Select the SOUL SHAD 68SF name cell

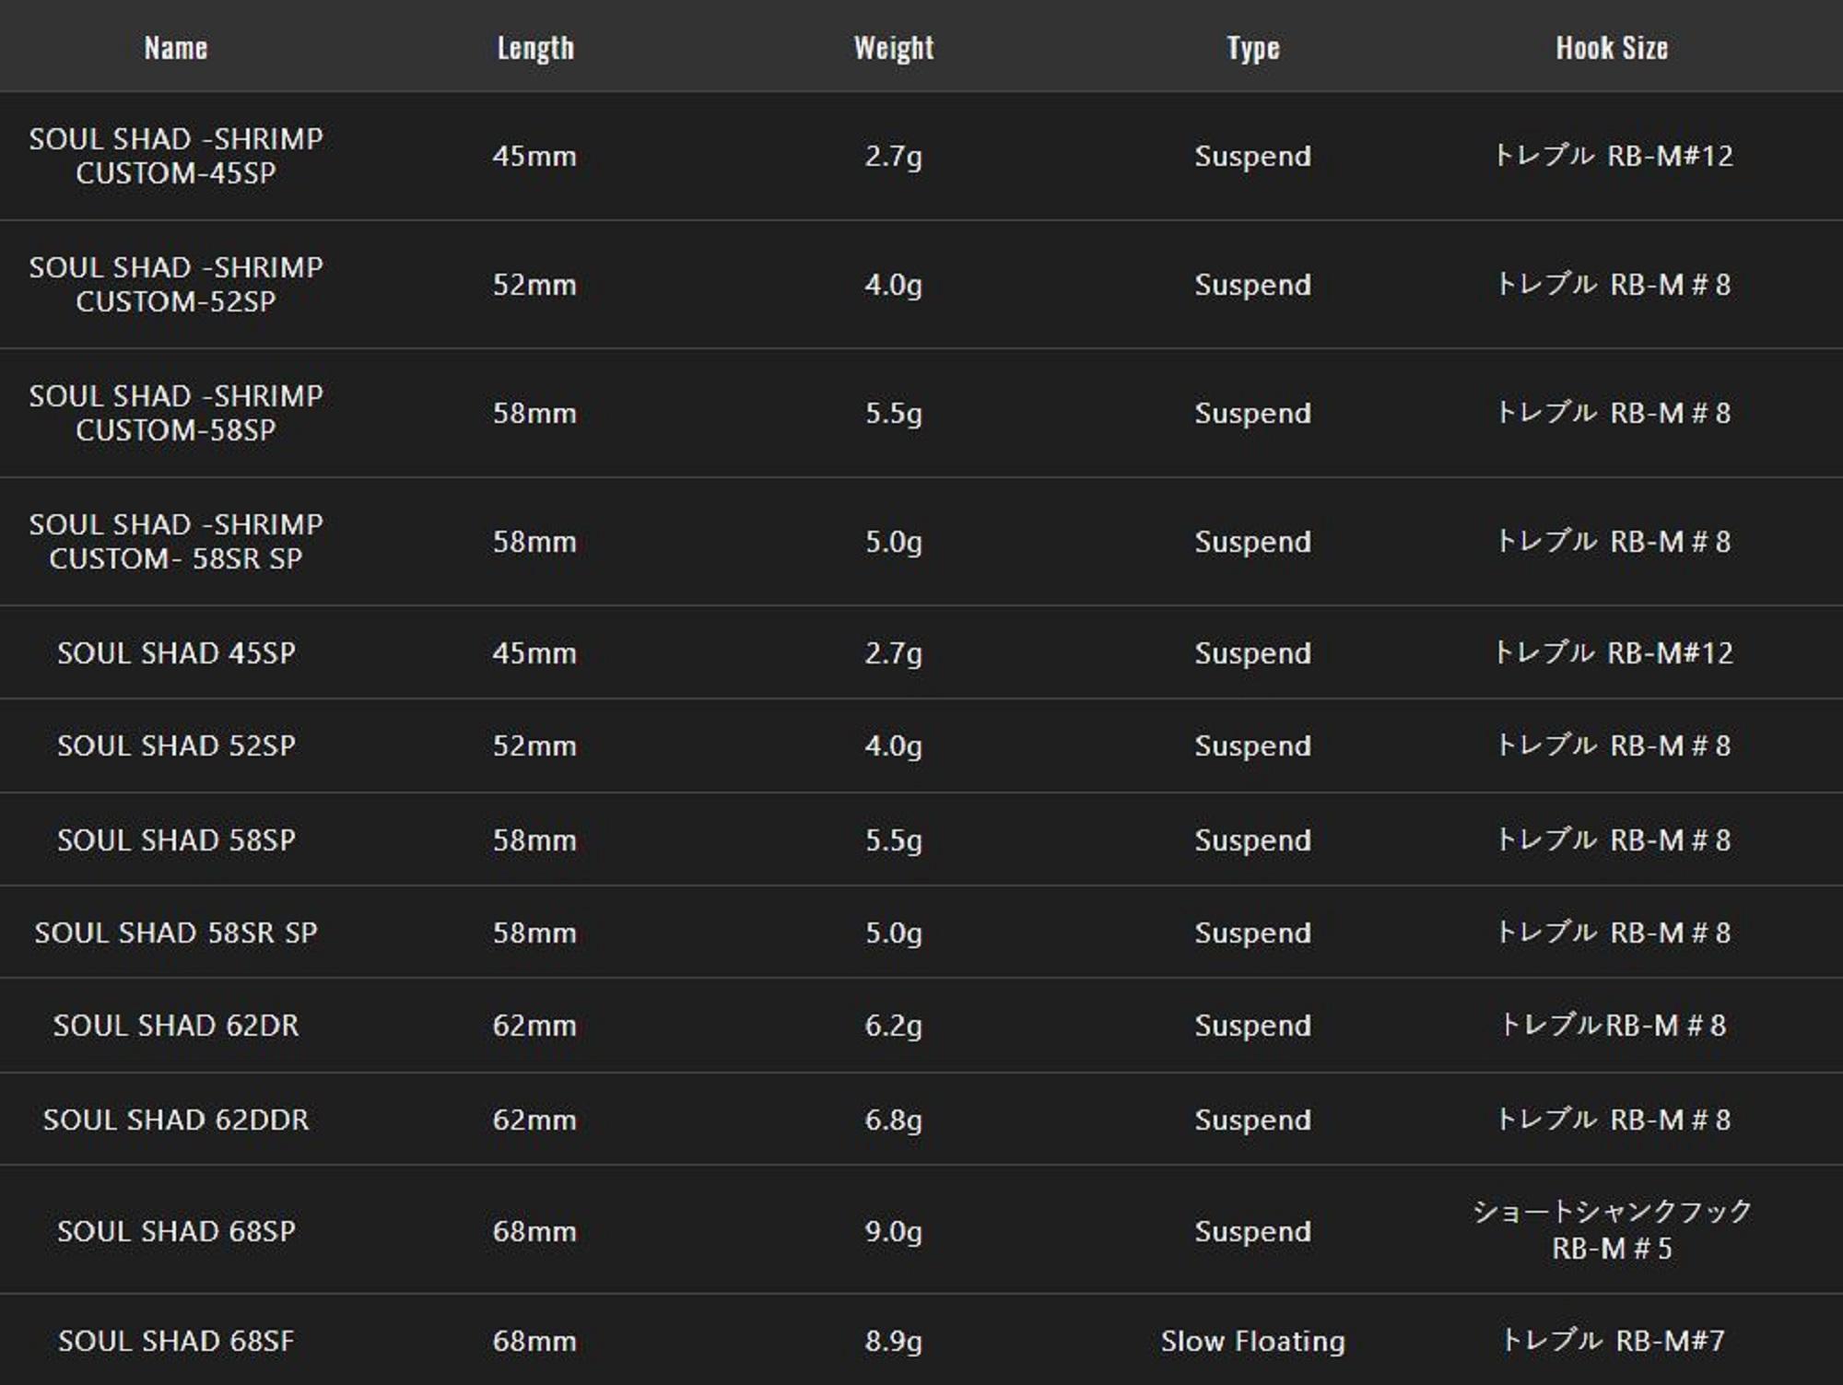[x=176, y=1341]
